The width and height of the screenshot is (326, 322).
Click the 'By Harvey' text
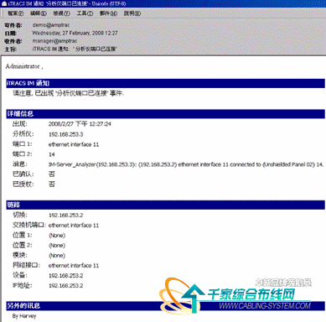point(24,316)
